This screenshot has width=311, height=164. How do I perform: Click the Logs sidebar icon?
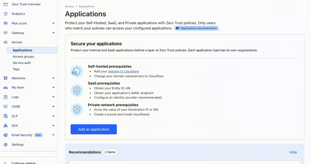tap(6, 97)
